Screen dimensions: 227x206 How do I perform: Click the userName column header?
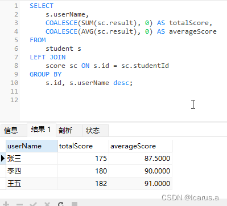(32, 146)
